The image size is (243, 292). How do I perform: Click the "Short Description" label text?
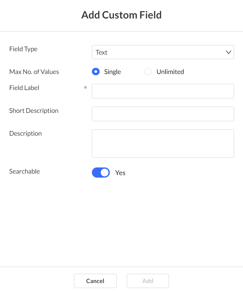34,111
